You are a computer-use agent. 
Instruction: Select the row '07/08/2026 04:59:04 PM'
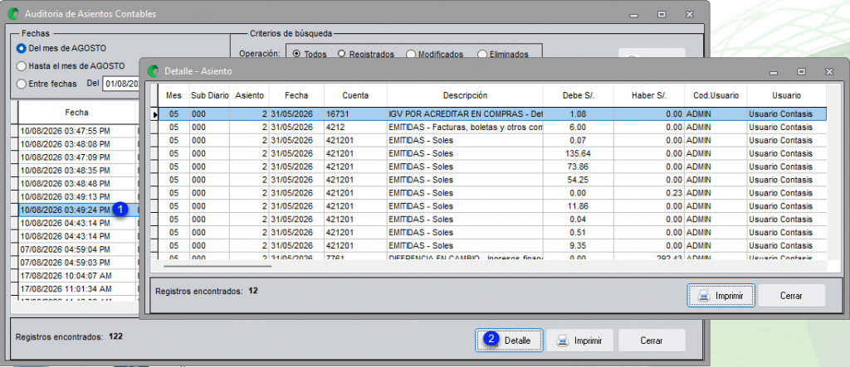pos(77,249)
